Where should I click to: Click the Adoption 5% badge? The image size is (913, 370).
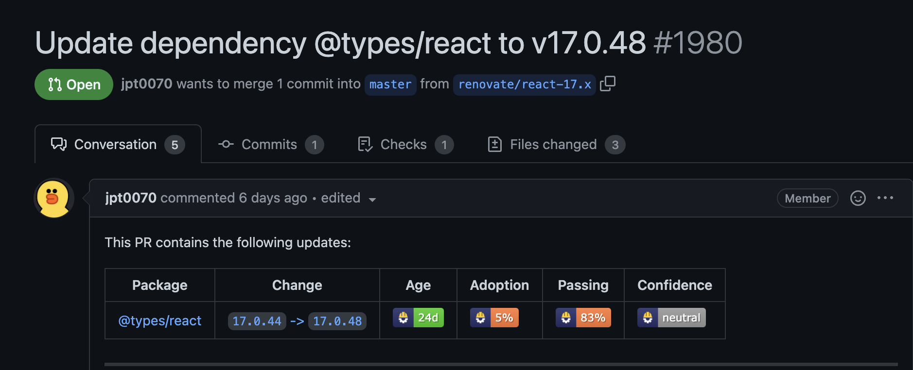coord(494,318)
